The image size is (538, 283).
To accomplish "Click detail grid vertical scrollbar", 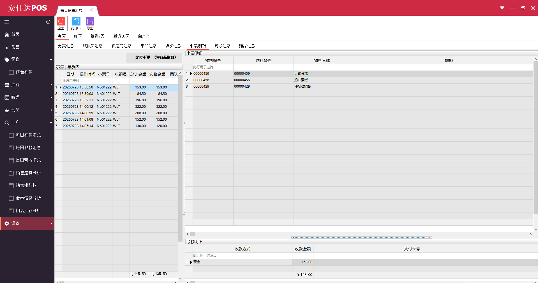I will tap(535, 137).
